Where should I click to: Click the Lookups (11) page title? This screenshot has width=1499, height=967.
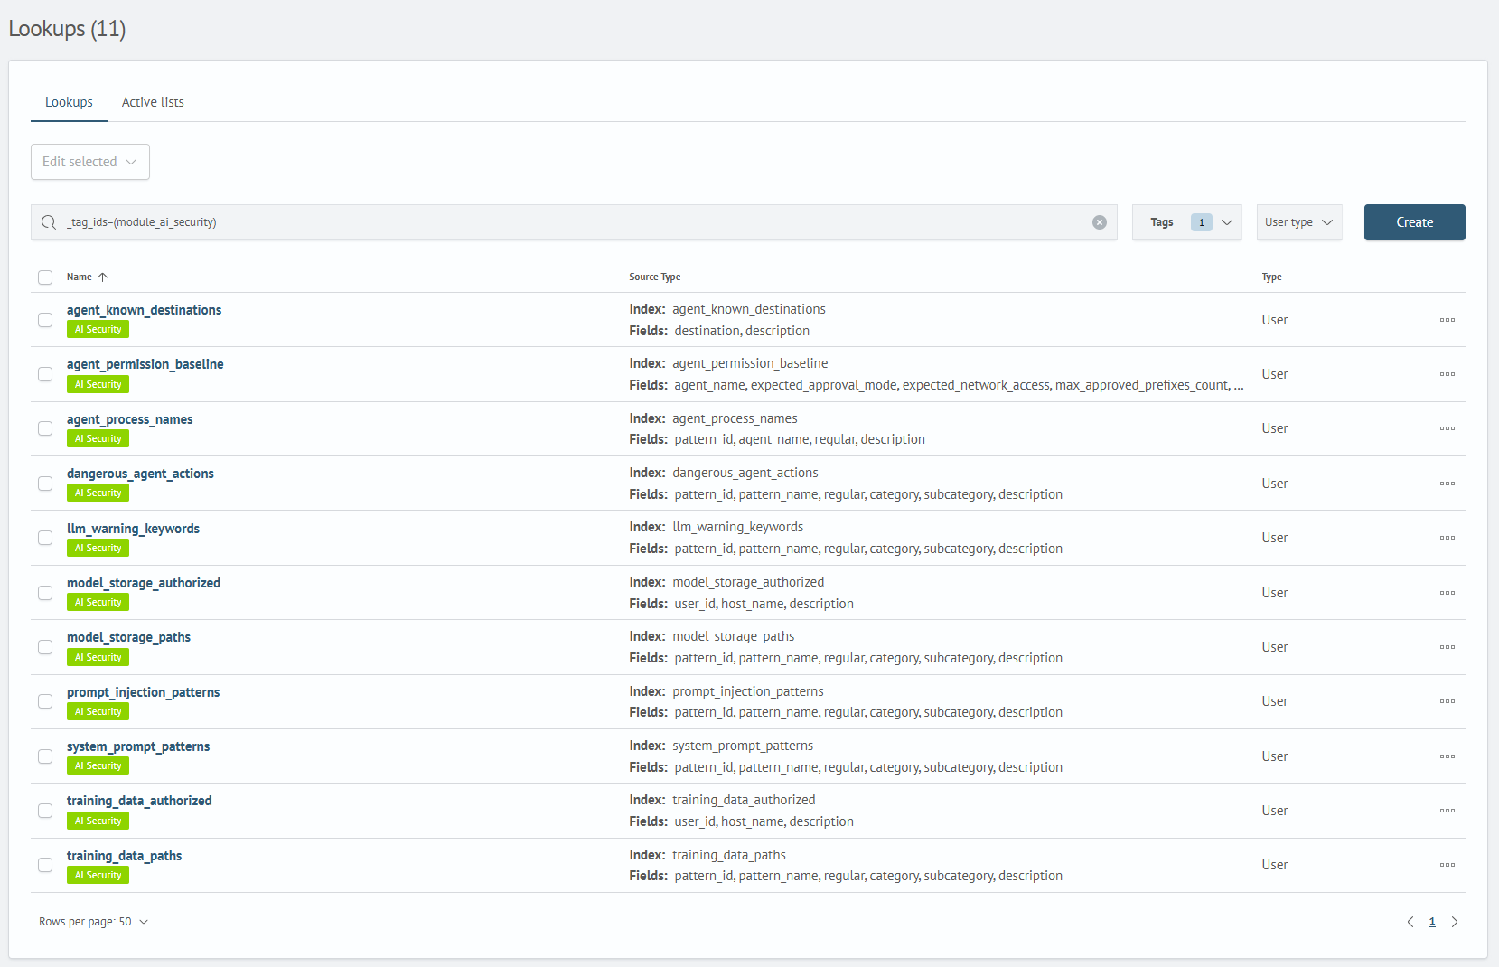[x=67, y=29]
